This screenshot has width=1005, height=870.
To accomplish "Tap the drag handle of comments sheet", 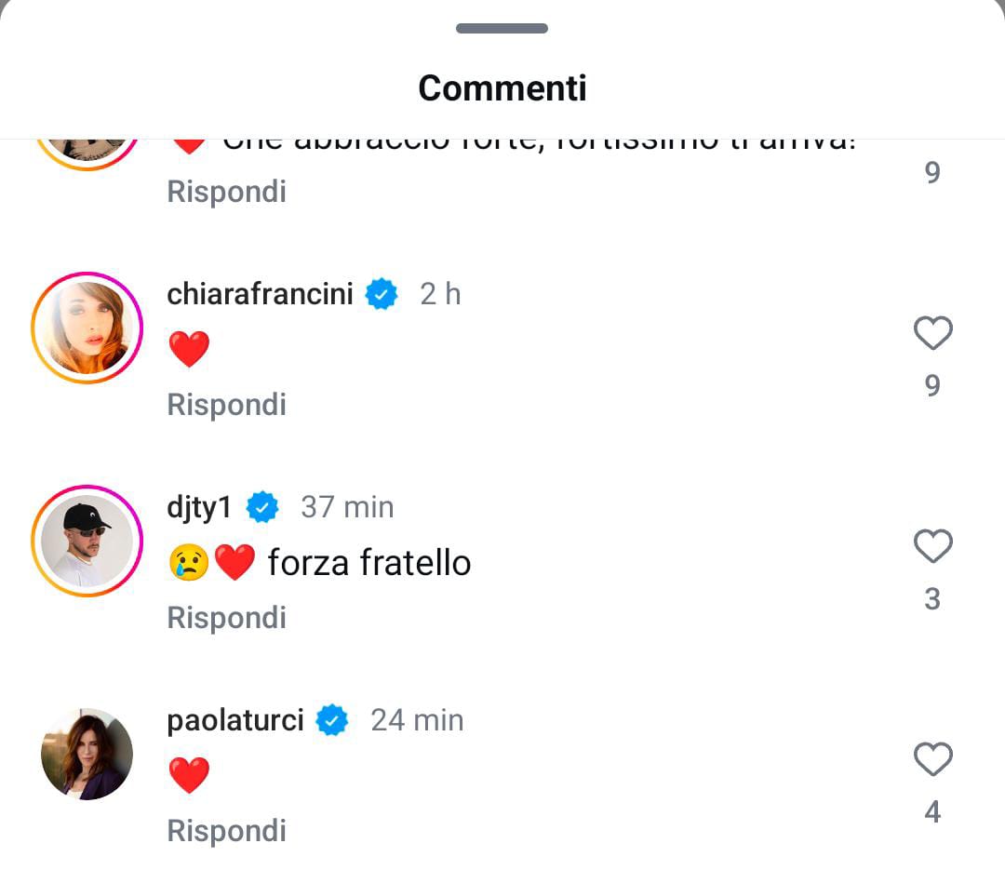I will click(x=502, y=28).
